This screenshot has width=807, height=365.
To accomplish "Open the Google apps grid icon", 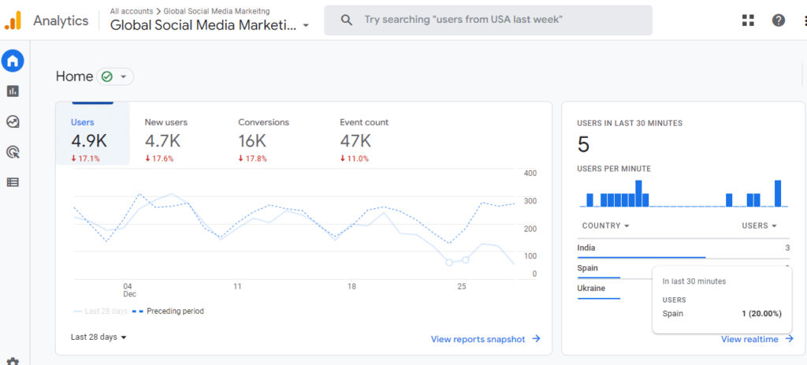I will (x=748, y=20).
